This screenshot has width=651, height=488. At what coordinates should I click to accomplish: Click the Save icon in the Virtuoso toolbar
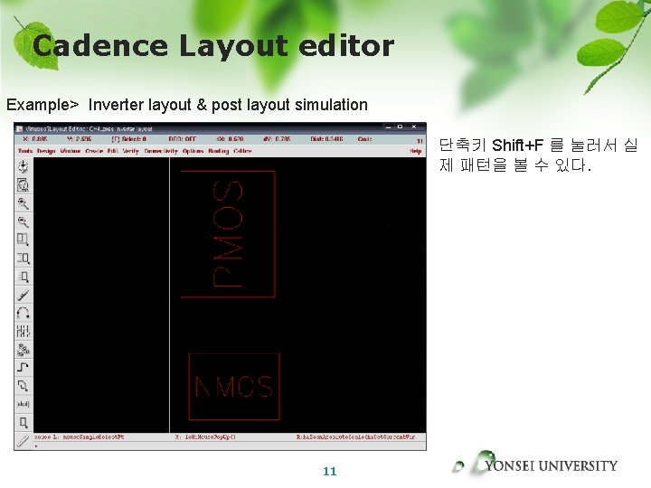click(x=24, y=166)
